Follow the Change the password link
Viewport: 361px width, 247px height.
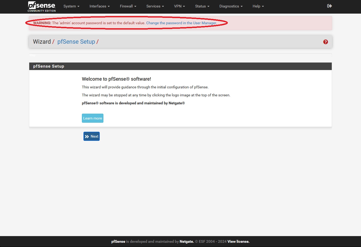(x=182, y=23)
